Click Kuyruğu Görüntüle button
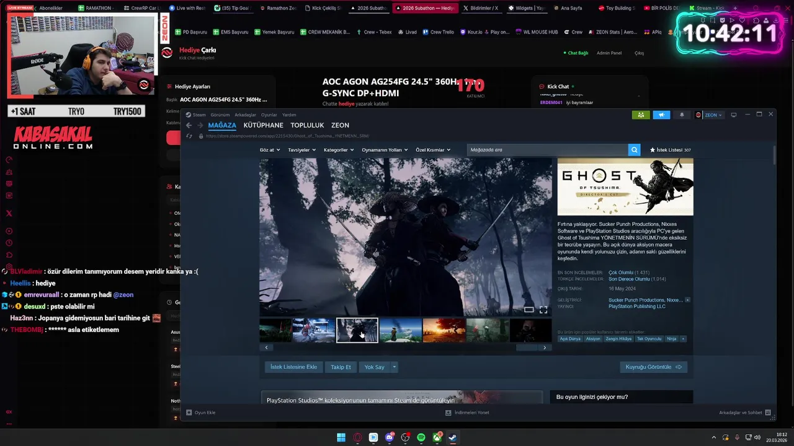The height and width of the screenshot is (446, 794). click(653, 367)
